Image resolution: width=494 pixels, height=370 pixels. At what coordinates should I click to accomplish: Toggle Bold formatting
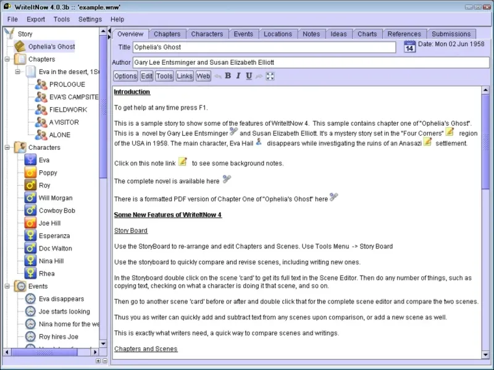(x=228, y=76)
